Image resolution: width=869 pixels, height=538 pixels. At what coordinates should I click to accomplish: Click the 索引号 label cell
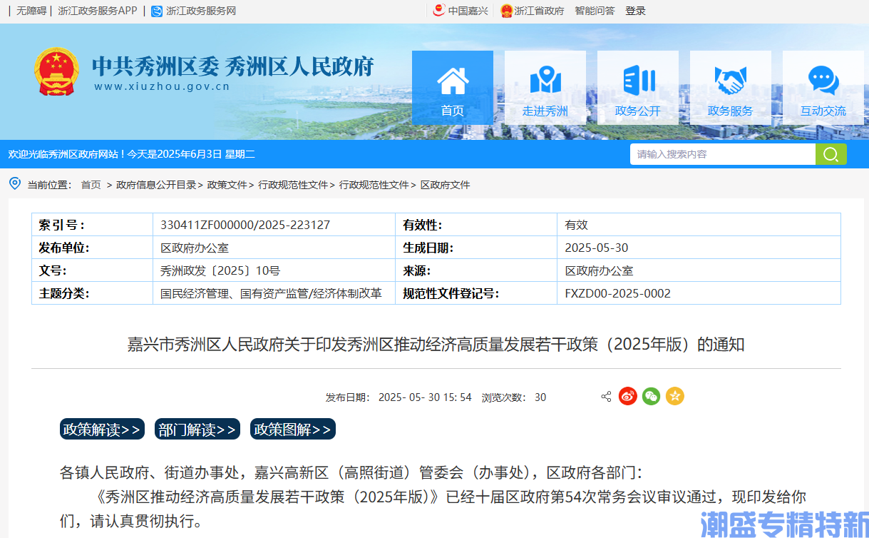coord(93,225)
